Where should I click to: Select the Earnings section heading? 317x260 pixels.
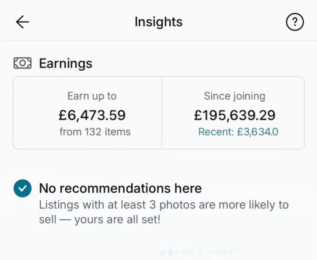(x=66, y=63)
